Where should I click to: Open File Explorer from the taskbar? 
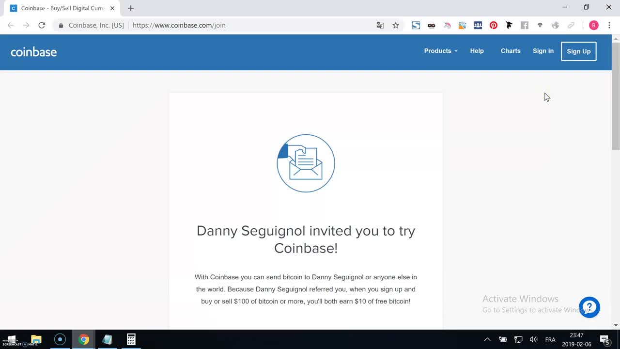(36, 339)
